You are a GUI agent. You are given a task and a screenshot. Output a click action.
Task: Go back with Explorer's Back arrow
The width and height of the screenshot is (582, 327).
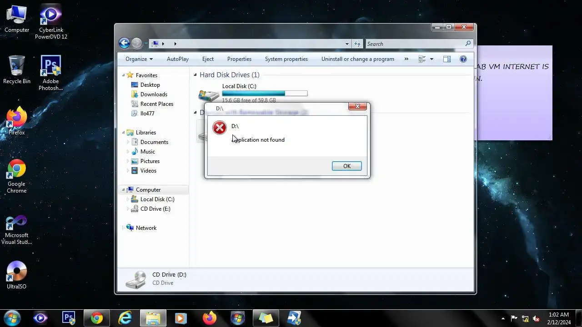click(x=124, y=43)
